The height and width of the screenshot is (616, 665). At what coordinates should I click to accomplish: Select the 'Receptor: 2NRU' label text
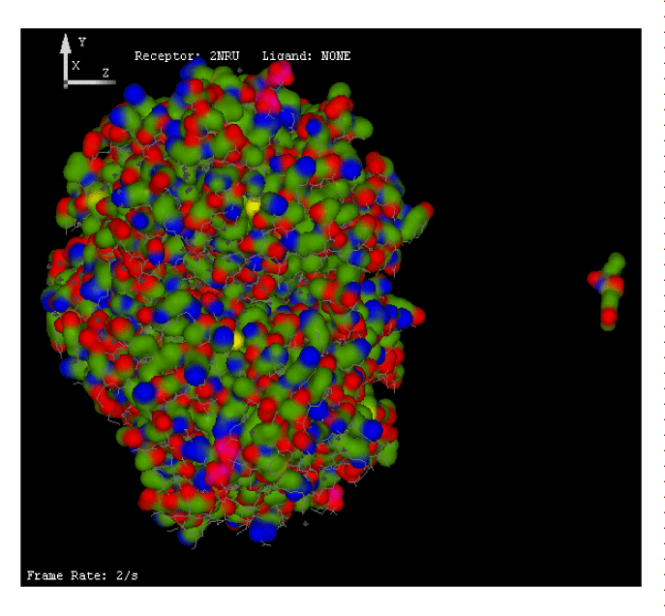pyautogui.click(x=187, y=56)
